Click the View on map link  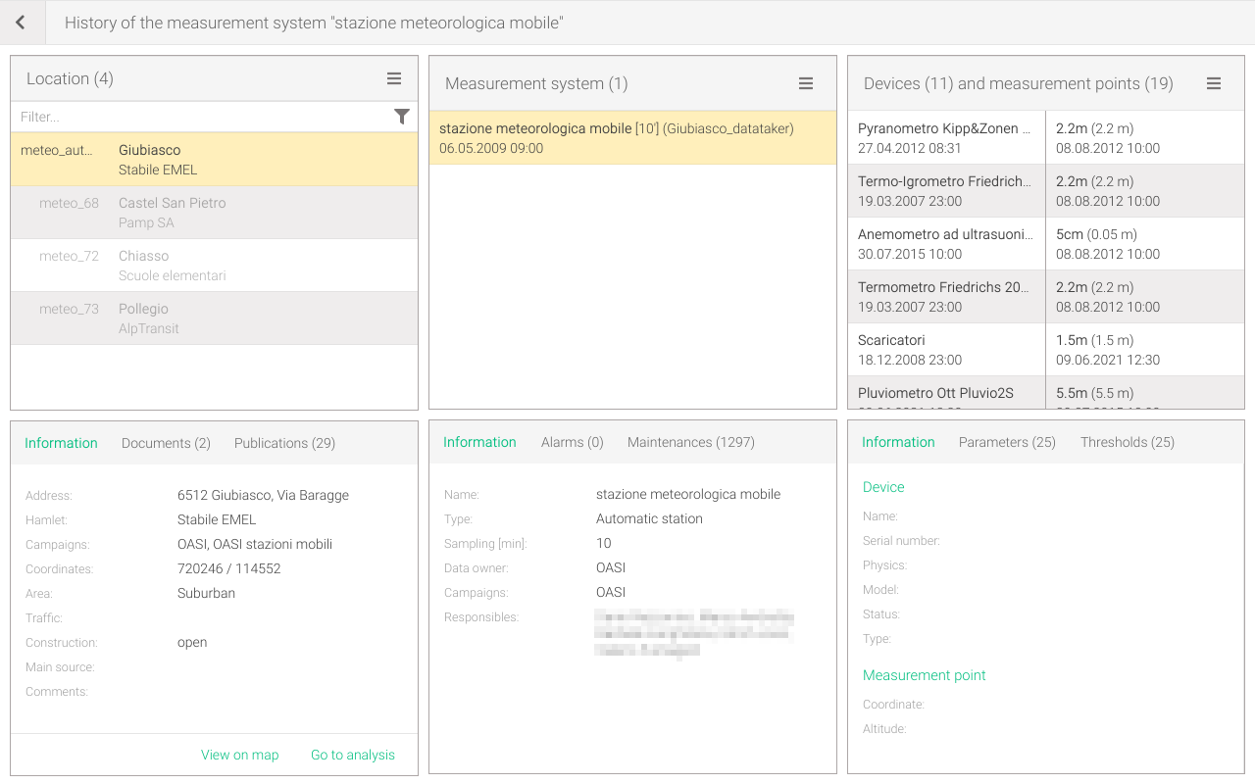(240, 755)
